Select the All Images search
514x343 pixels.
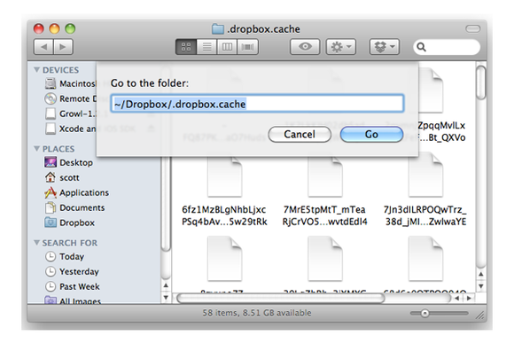[73, 300]
